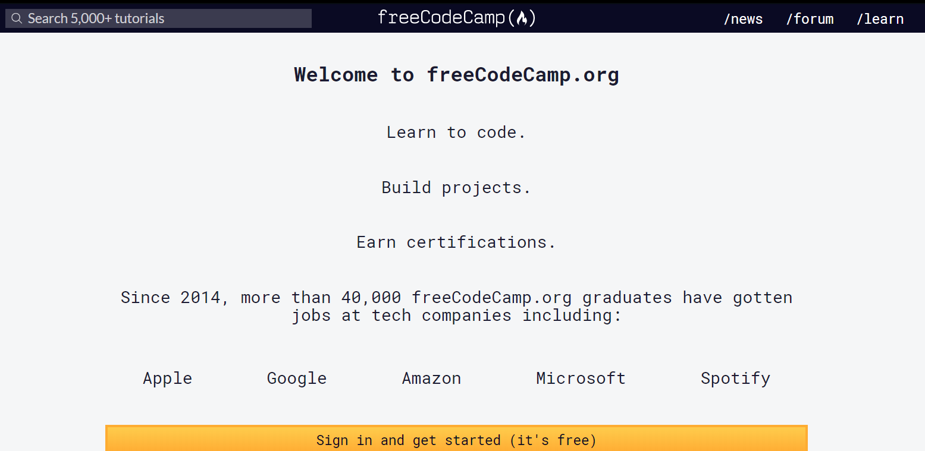Click the Build projects. line
The height and width of the screenshot is (451, 925).
click(456, 187)
